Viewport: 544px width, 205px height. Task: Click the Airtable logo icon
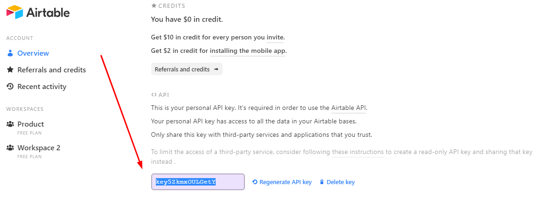pyautogui.click(x=14, y=12)
